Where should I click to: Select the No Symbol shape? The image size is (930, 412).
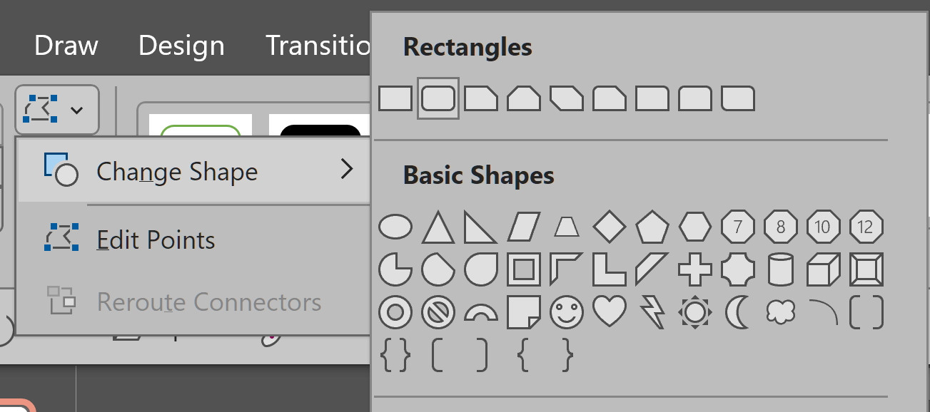(x=438, y=312)
